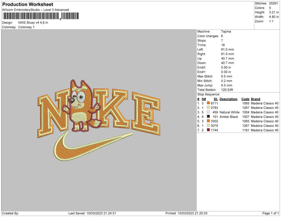Click code 1007 in the Amber Black row

(x=246, y=116)
